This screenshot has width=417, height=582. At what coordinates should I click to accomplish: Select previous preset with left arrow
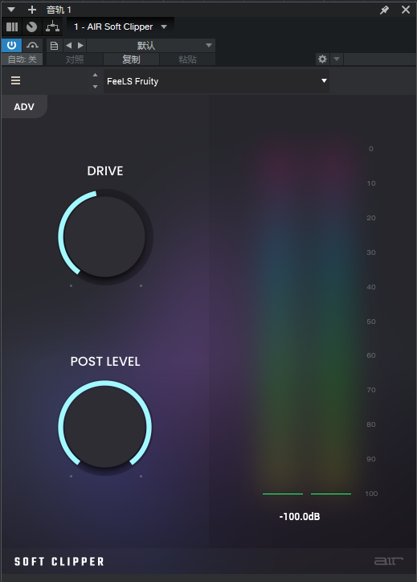68,46
